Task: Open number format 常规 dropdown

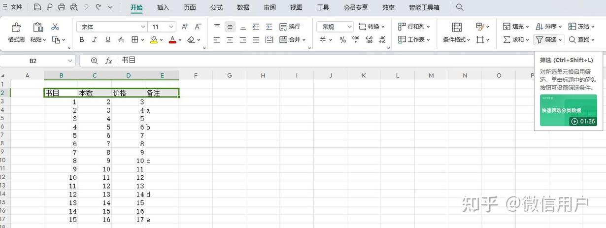Action: (x=350, y=27)
